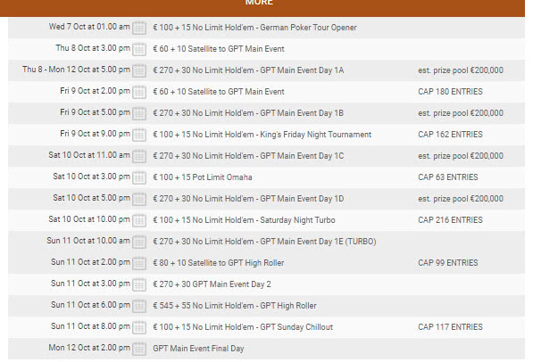Click calendar icon for Fri 9 Oct 9.00 pm
Screen dimensions: 541x362
[x=139, y=135]
